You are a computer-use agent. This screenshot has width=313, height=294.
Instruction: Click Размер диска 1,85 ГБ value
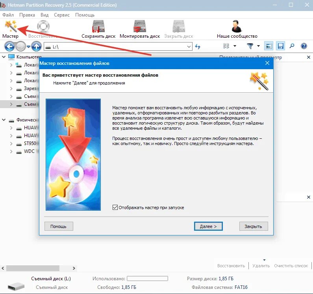pos(226,278)
